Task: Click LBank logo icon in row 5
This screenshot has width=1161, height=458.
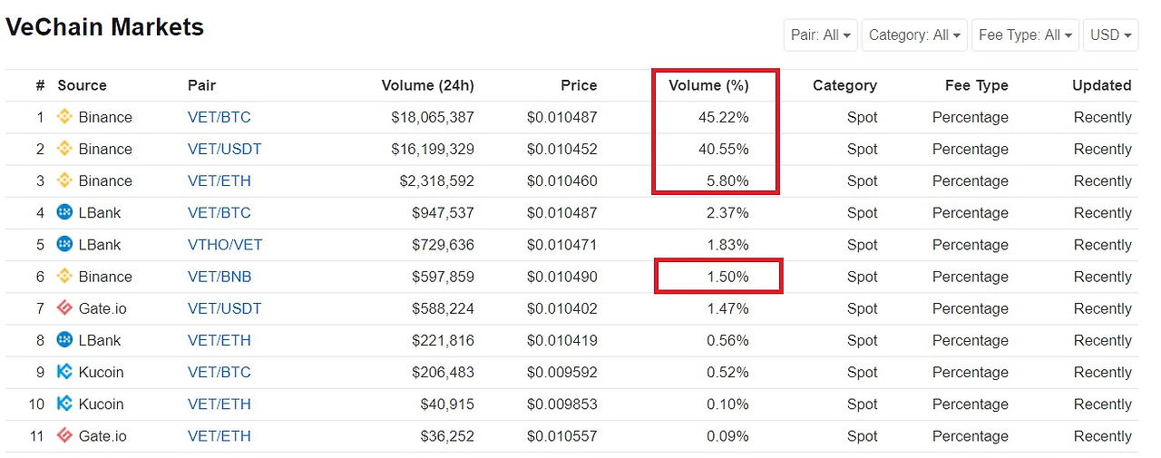Action: tap(64, 244)
